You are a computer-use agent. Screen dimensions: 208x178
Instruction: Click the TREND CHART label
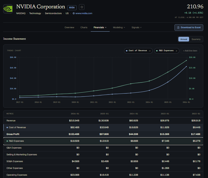pyautogui.click(x=14, y=51)
